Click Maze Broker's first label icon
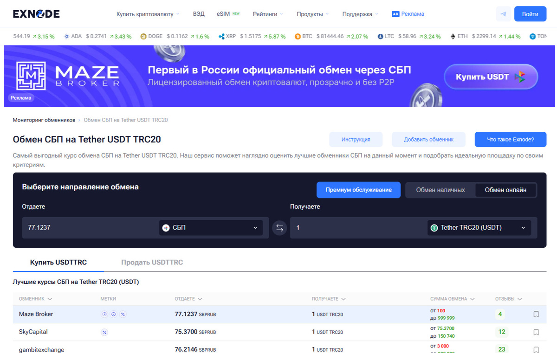557x353 pixels. 104,314
